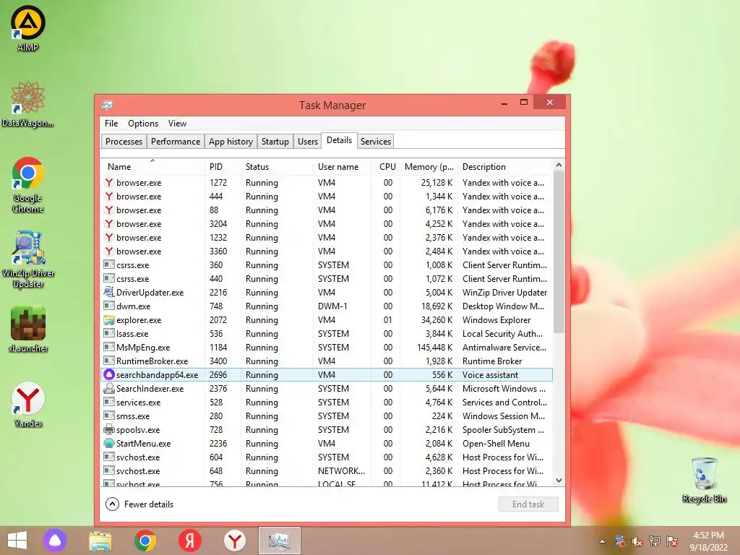
Task: Click the scrollbar up arrow
Action: (559, 165)
